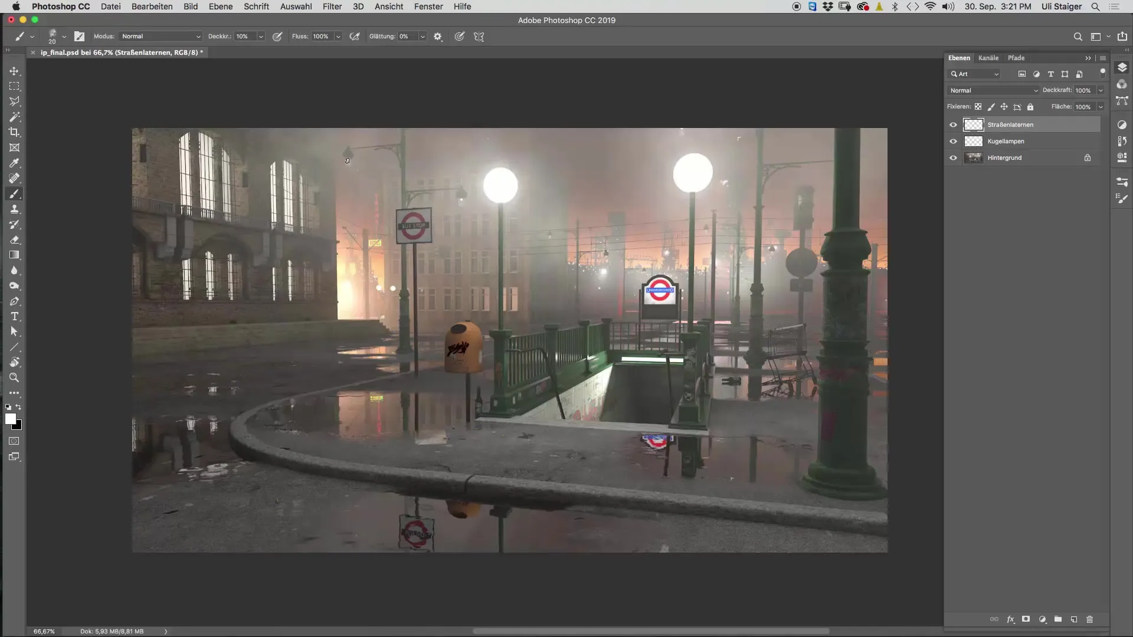Screen dimensions: 1133x637
Task: Hide the Kugellampen layer
Action: (x=953, y=141)
